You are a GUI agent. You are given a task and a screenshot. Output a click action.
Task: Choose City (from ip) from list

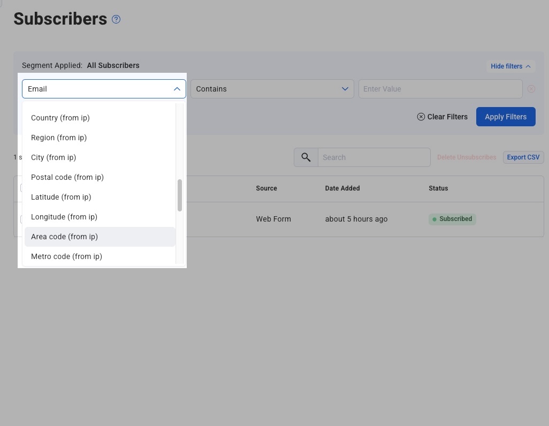(x=54, y=157)
